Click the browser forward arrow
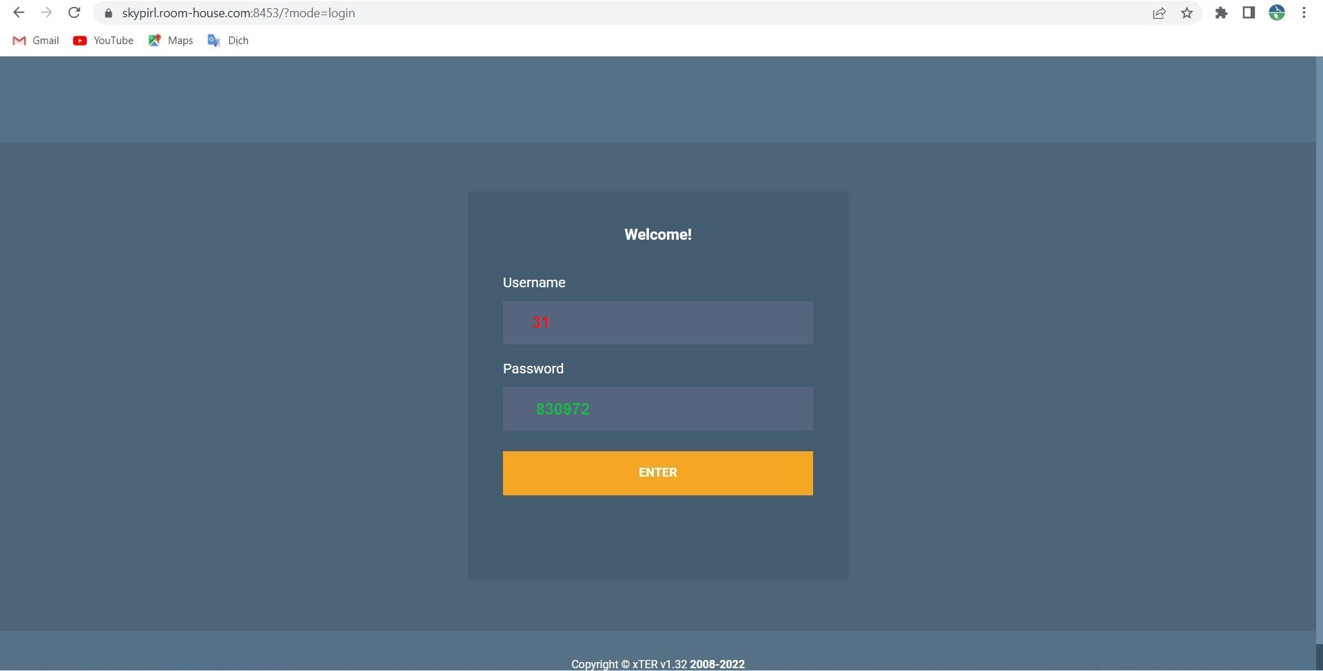Image resolution: width=1323 pixels, height=671 pixels. pyautogui.click(x=46, y=13)
